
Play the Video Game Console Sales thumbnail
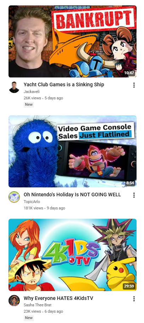(73, 152)
